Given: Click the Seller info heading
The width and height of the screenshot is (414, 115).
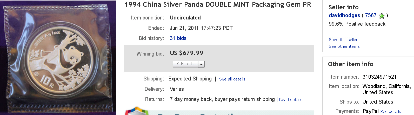Looking at the screenshot, I should pyautogui.click(x=343, y=7).
